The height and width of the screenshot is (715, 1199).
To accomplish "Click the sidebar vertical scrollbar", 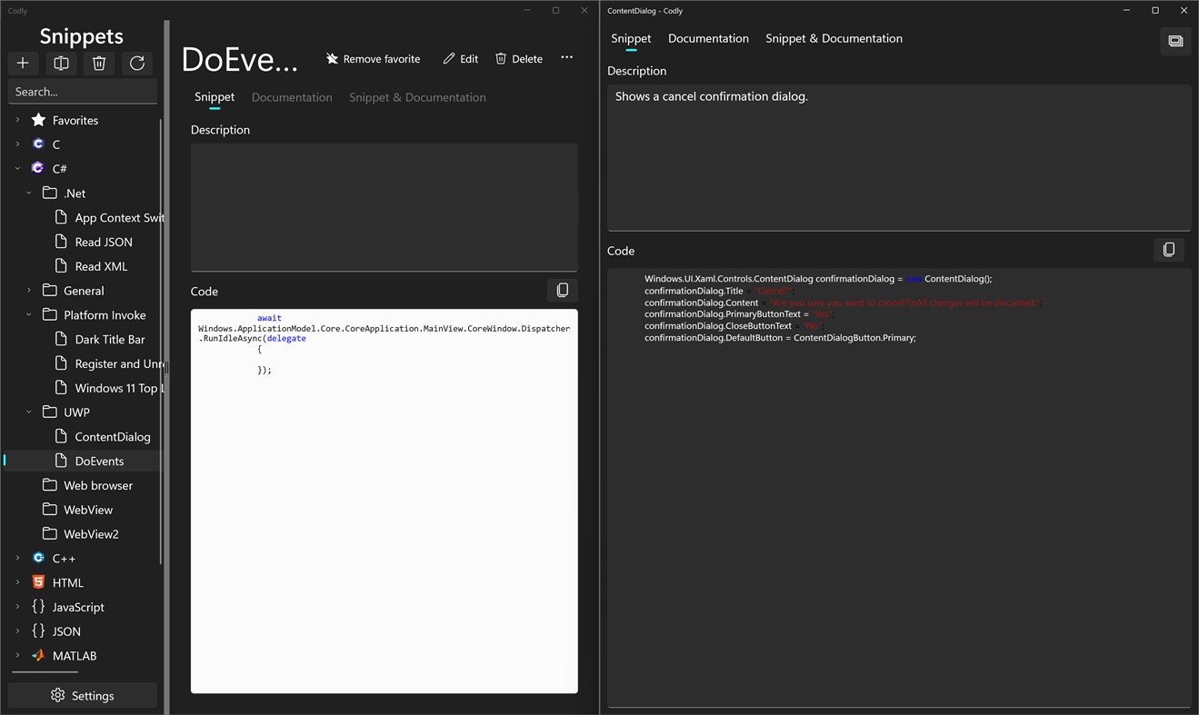I will [x=162, y=341].
